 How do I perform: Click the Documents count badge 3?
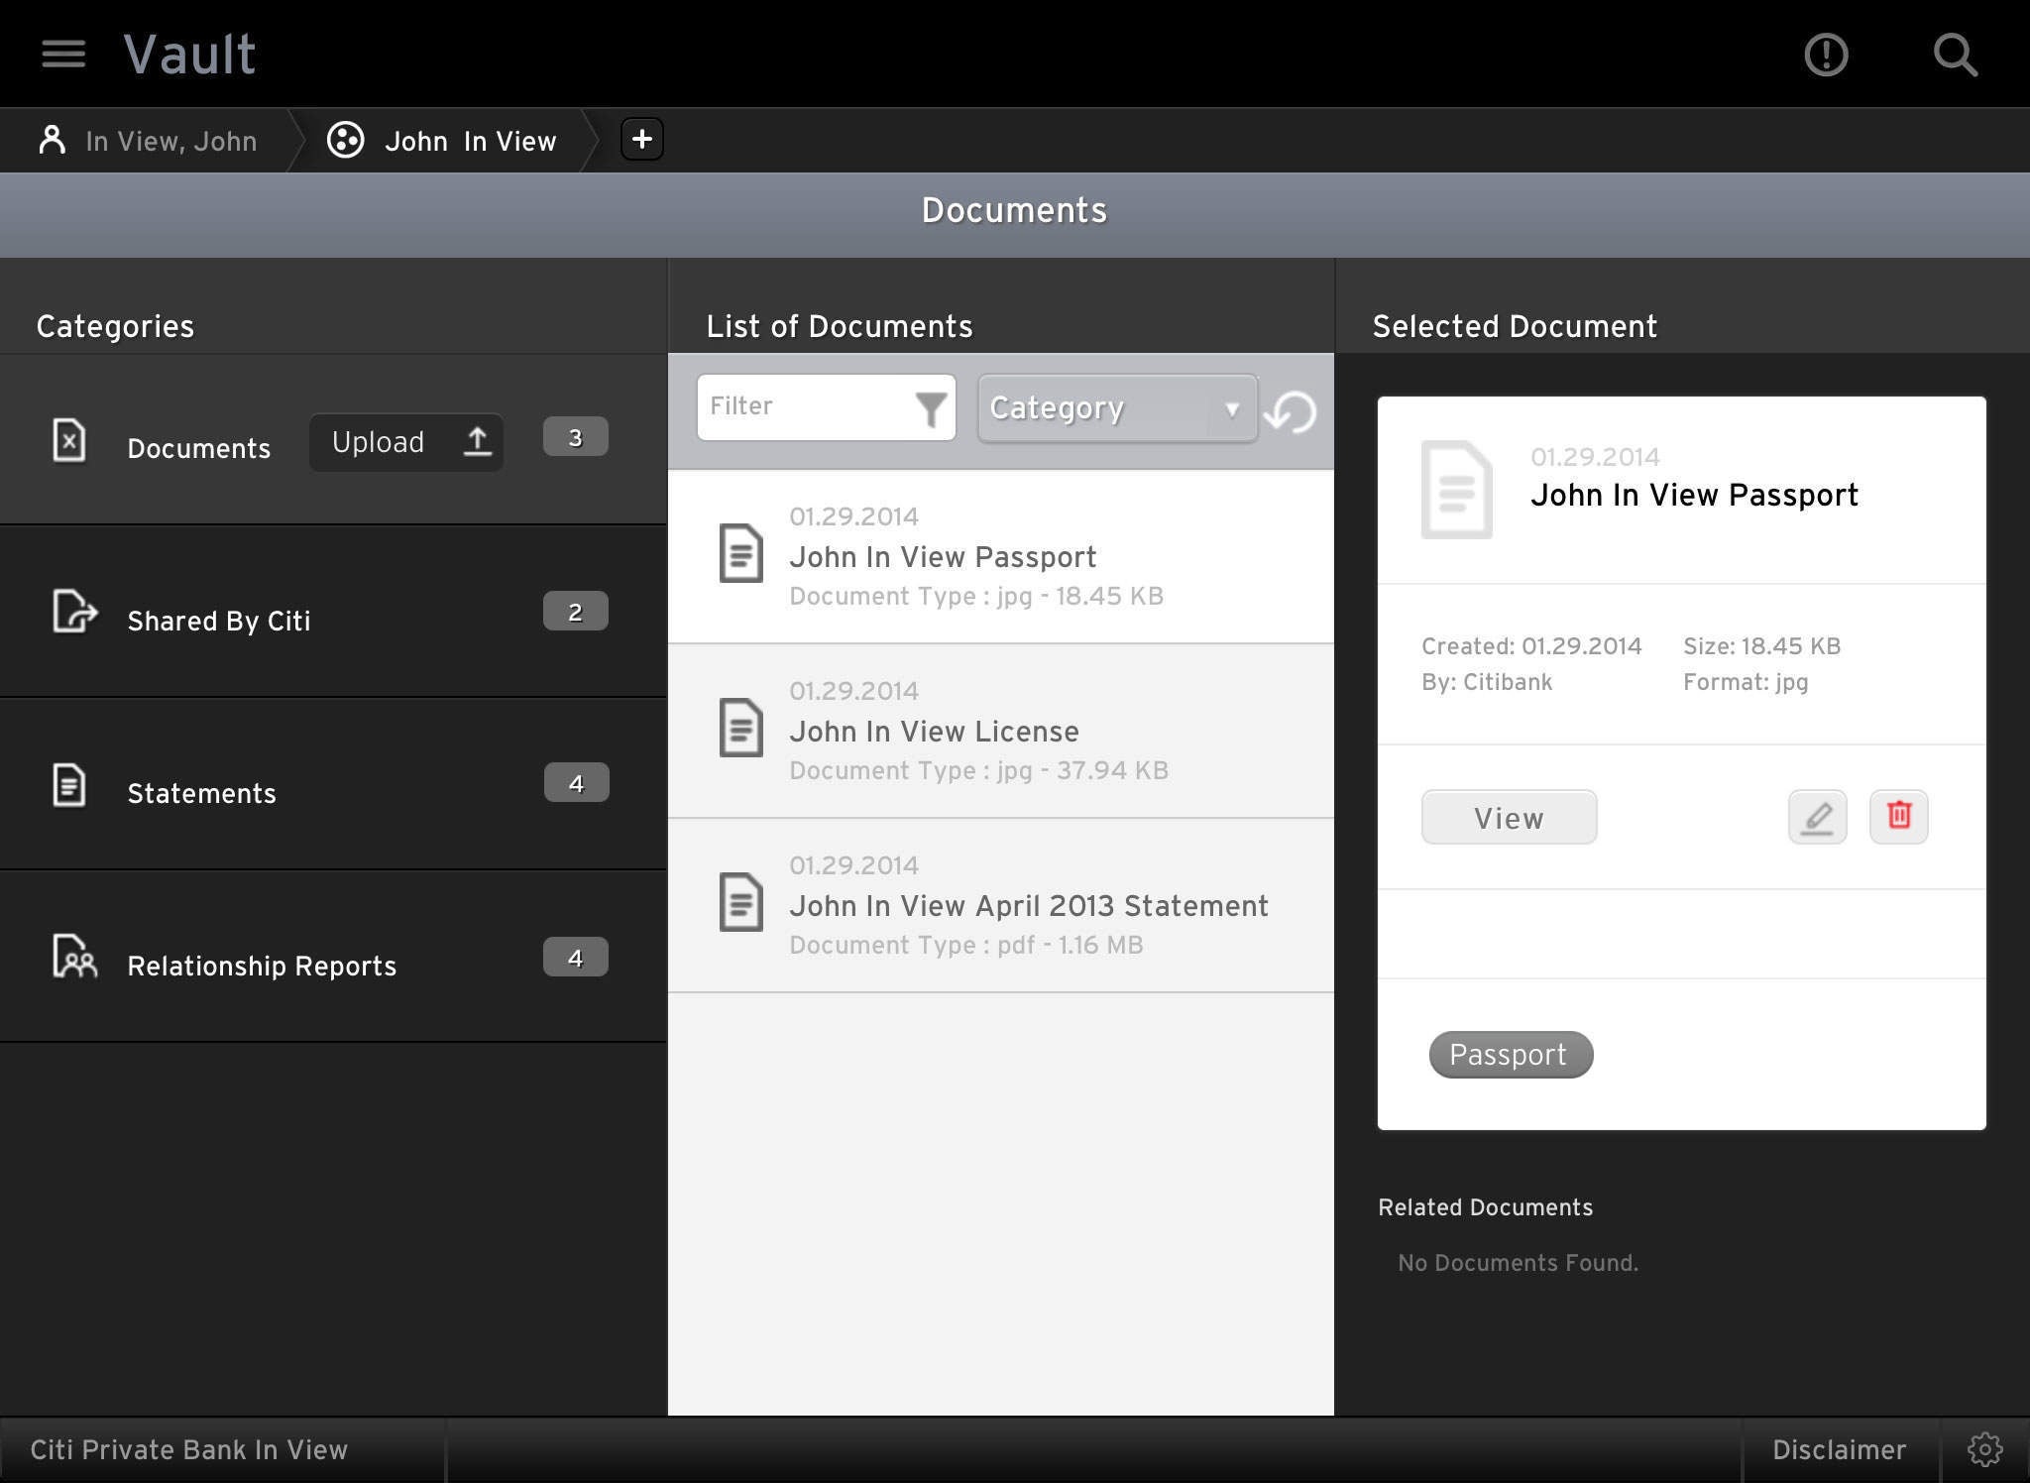(575, 437)
